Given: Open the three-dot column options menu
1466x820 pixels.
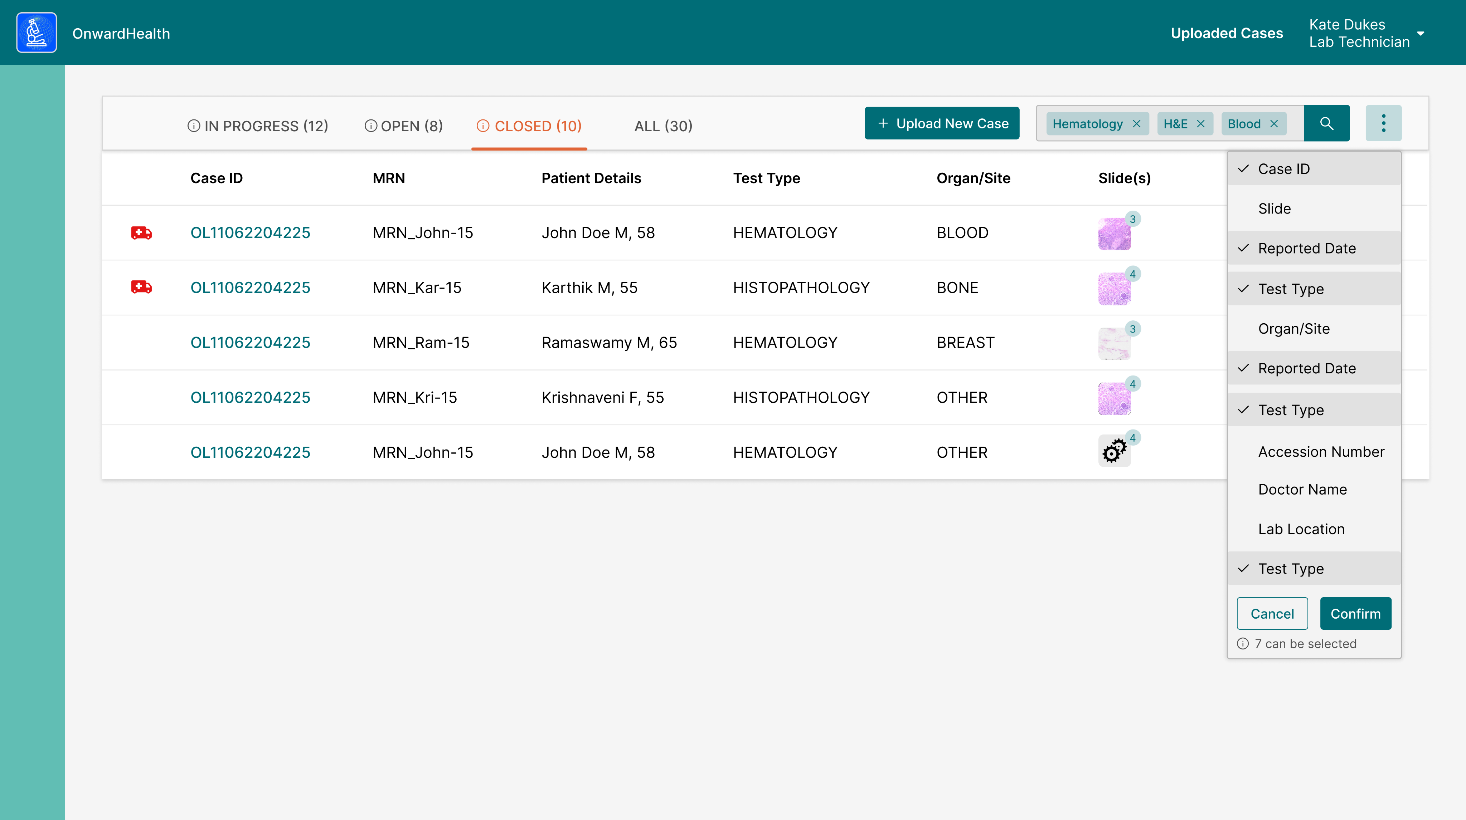Looking at the screenshot, I should tap(1383, 123).
